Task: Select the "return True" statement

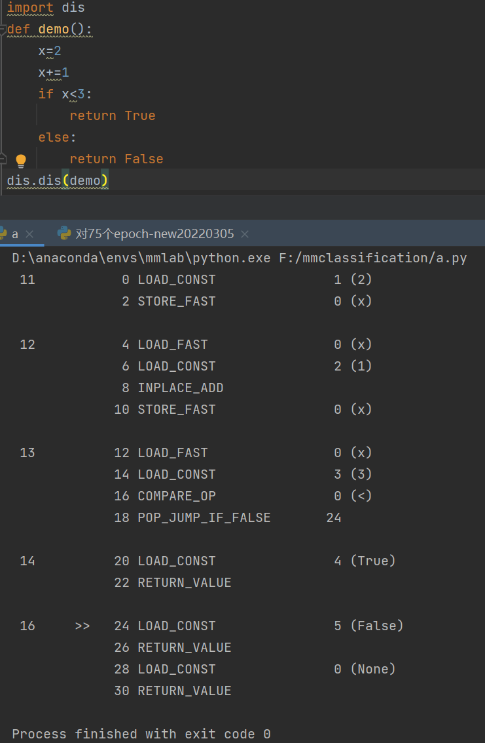Action: click(x=113, y=115)
